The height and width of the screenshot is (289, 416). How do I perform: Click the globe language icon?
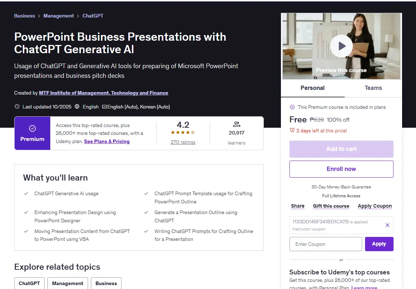coord(77,107)
